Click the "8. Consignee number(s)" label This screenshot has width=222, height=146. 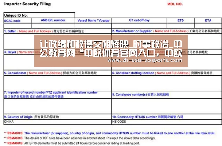[x=130, y=95]
